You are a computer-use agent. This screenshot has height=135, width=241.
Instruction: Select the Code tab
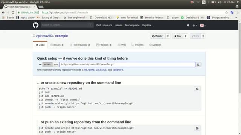tap(40, 45)
